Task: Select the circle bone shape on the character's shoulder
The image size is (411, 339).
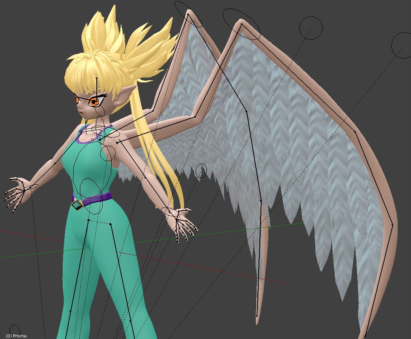Action: tap(108, 153)
